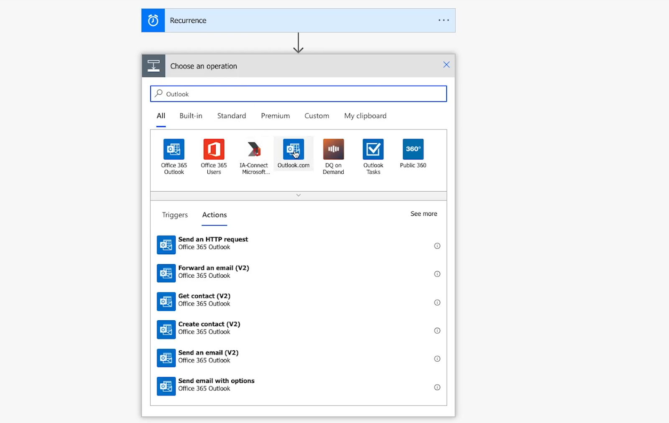Switch to the Built-in tab

pyautogui.click(x=191, y=116)
